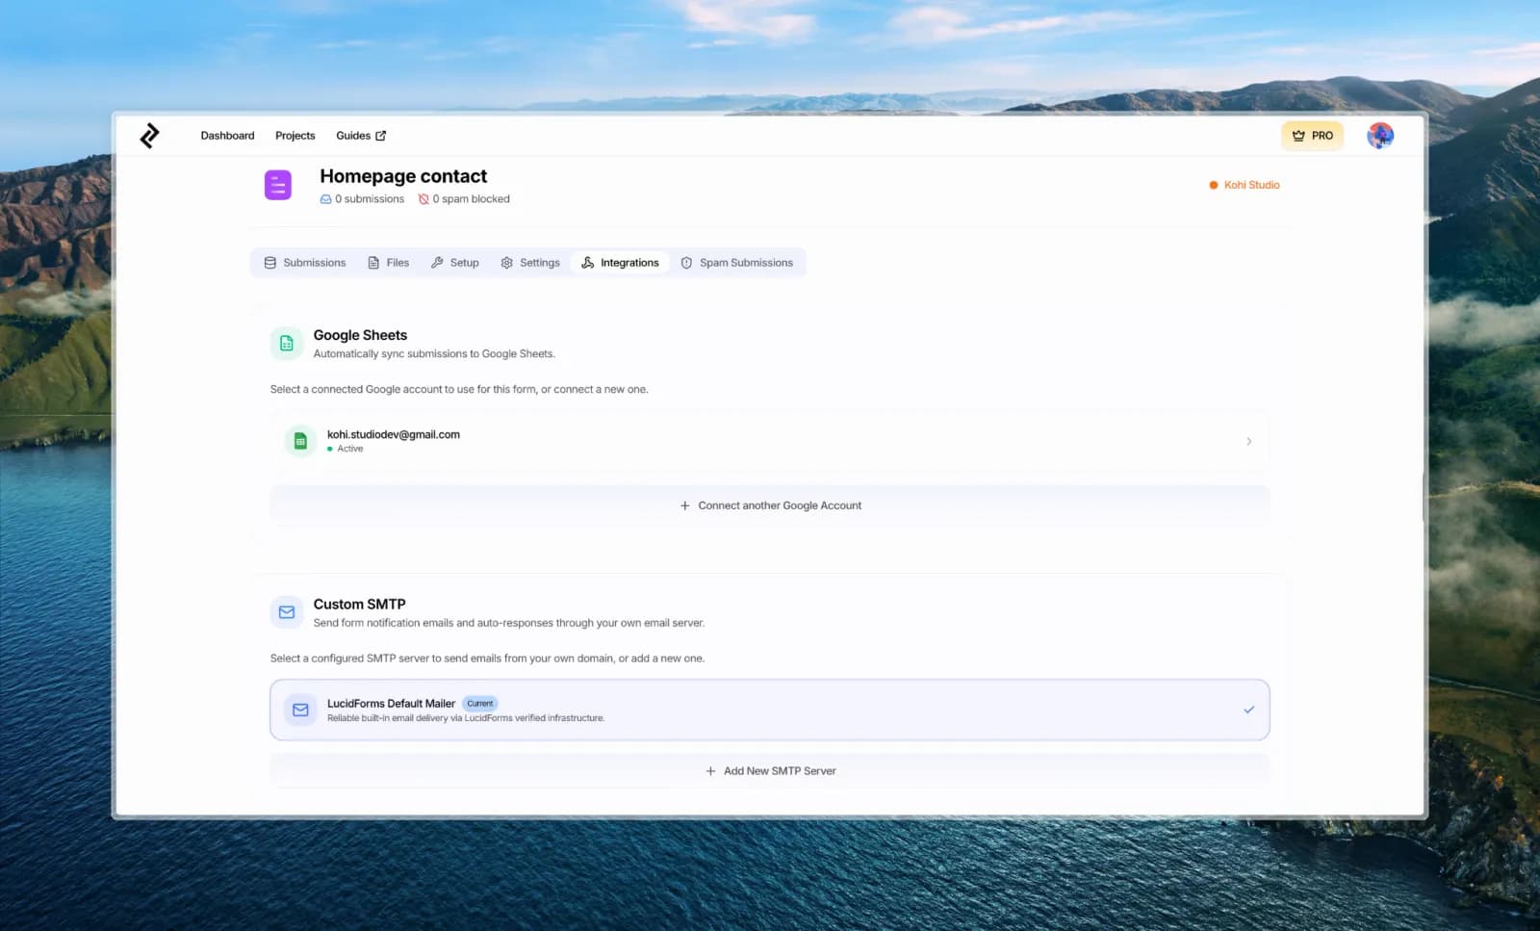The image size is (1540, 931).
Task: Click the LucidForms logo icon
Action: tap(149, 136)
